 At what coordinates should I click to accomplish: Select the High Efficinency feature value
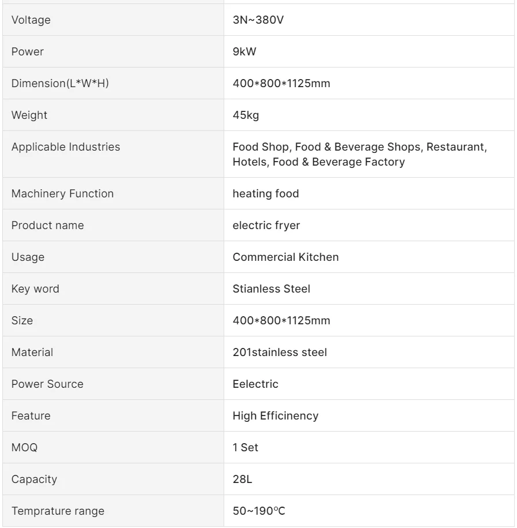coord(276,415)
